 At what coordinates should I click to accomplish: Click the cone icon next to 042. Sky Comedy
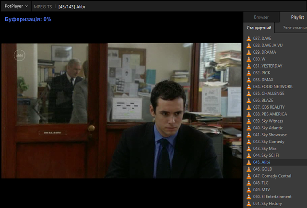coord(248,141)
